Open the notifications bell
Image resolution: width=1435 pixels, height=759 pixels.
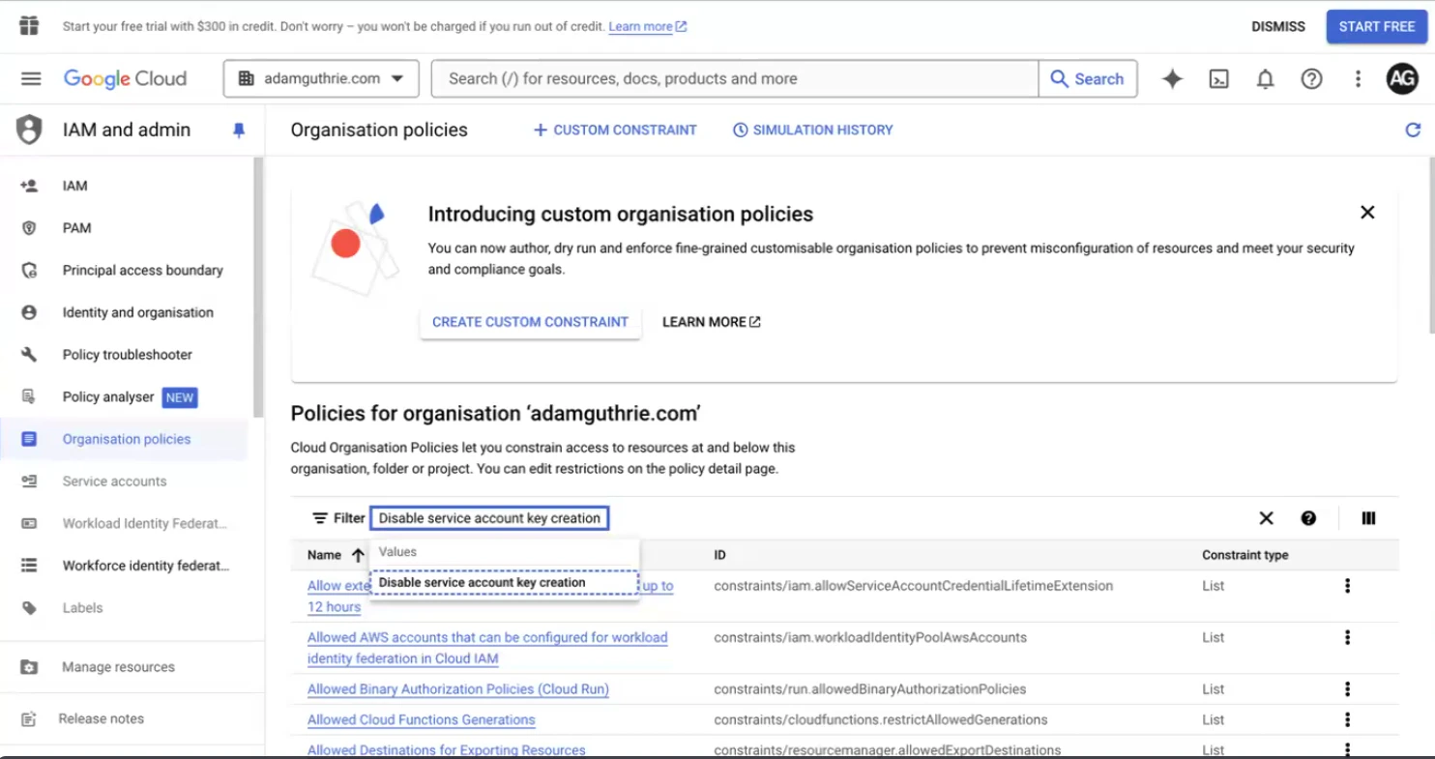1265,78
